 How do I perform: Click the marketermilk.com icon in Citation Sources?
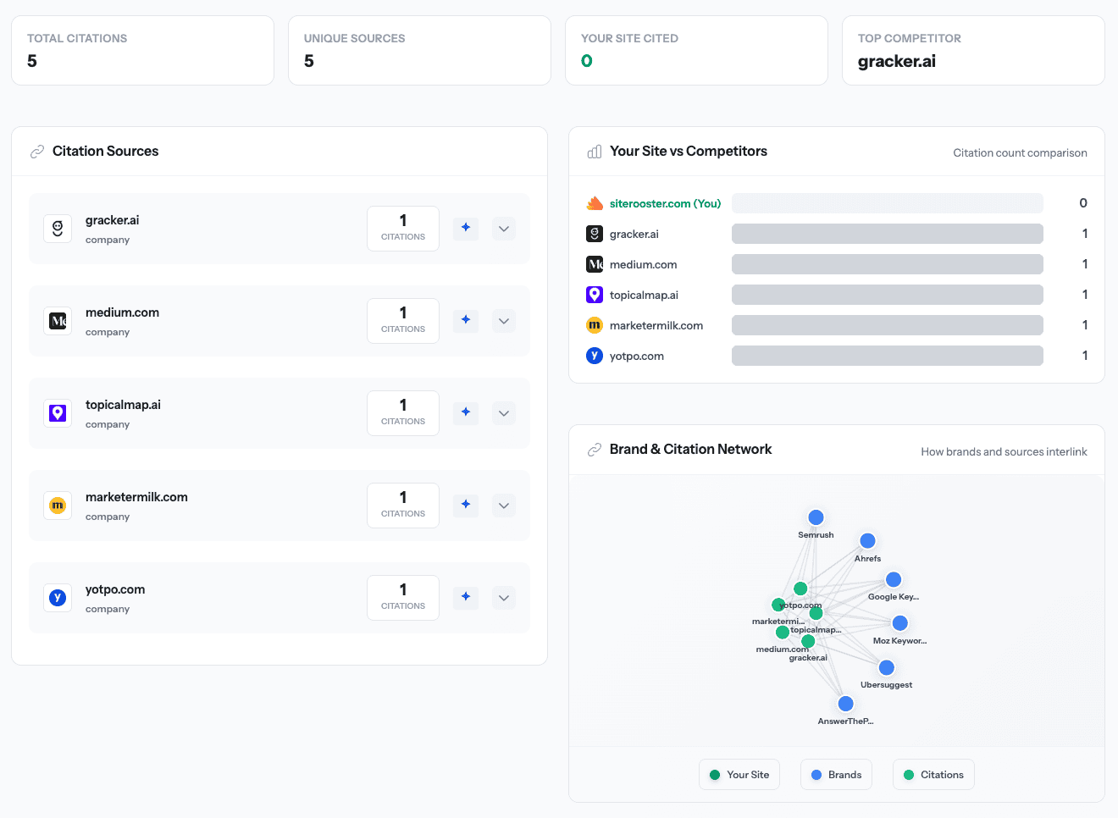58,506
